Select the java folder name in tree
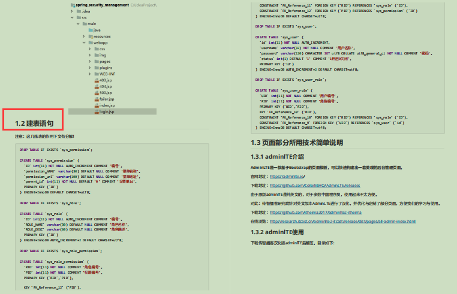 point(97,31)
